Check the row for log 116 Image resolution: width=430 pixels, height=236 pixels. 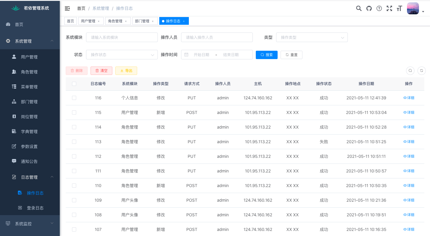[74, 98]
